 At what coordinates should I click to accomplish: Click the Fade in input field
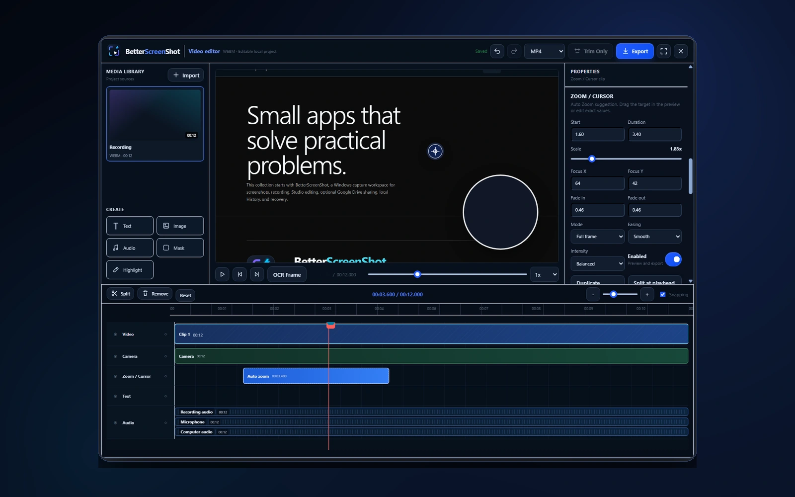click(x=598, y=210)
